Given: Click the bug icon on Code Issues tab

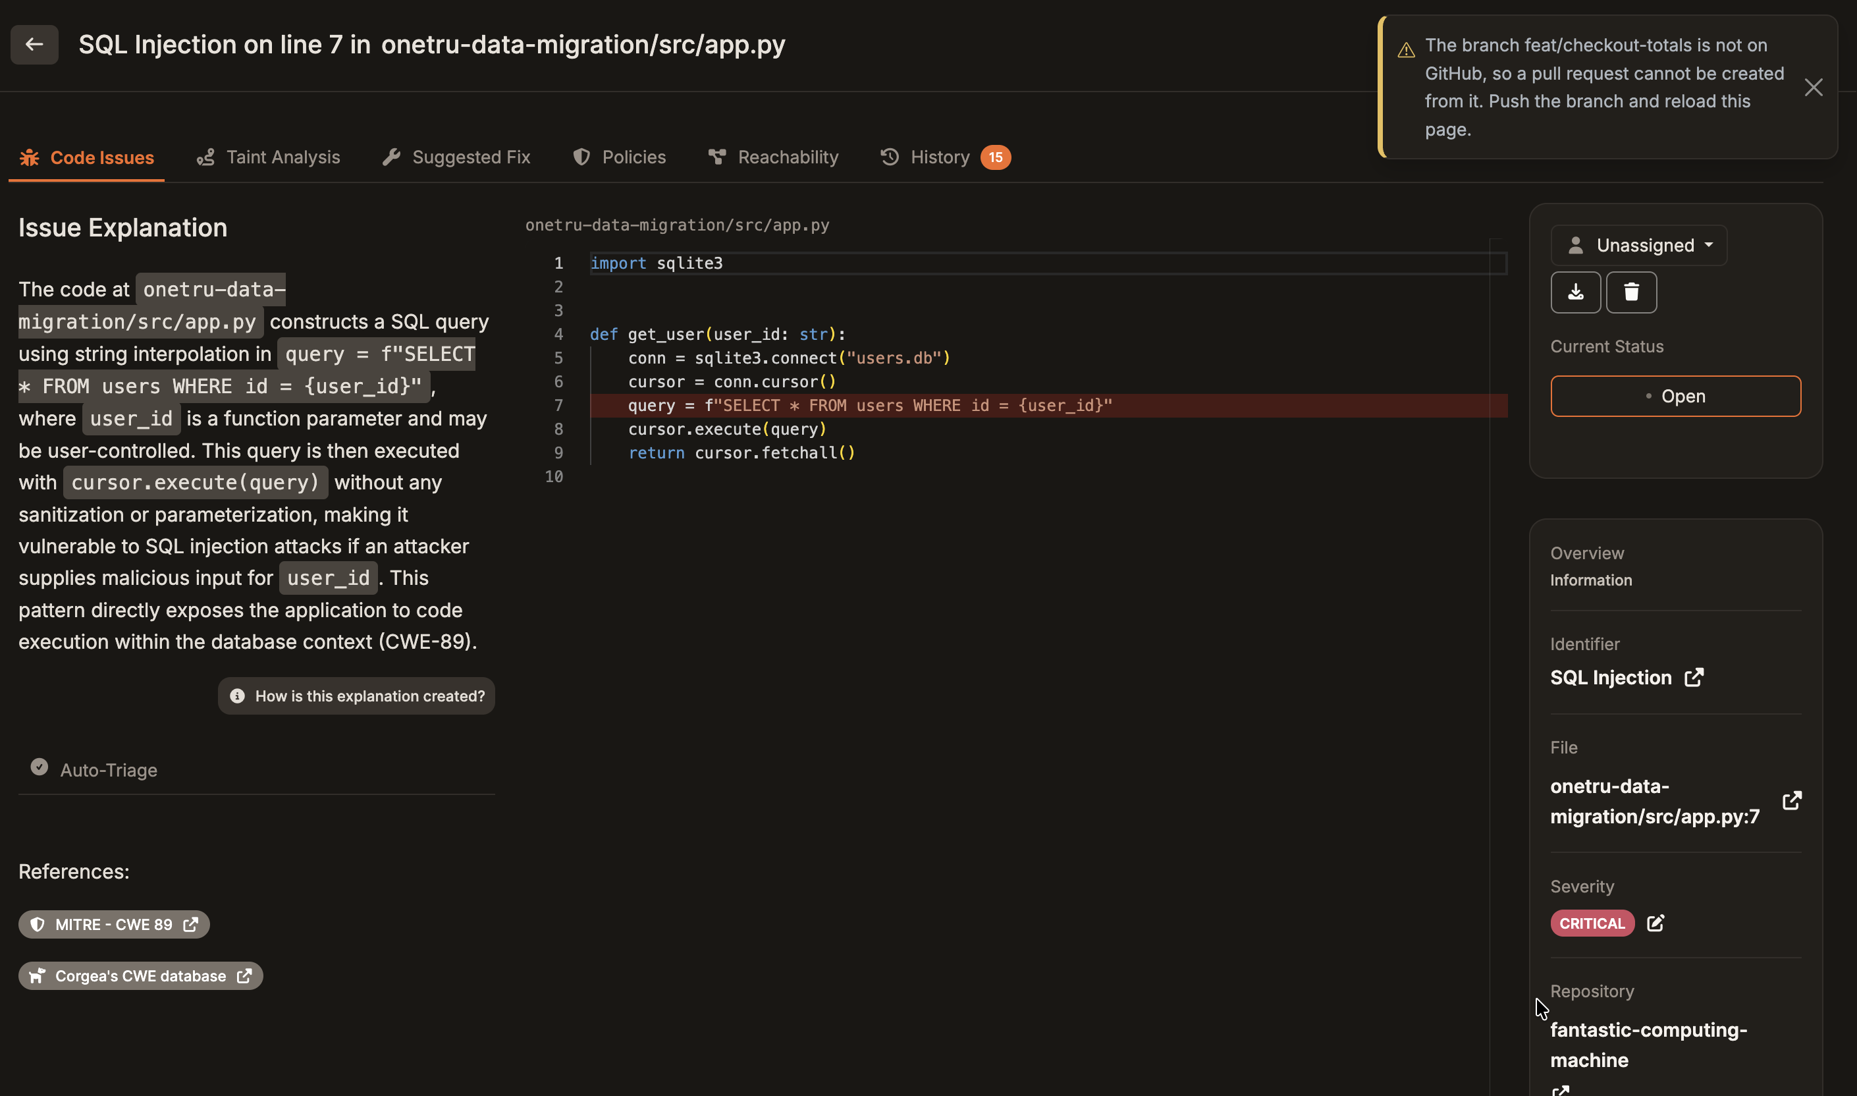Looking at the screenshot, I should click(30, 157).
